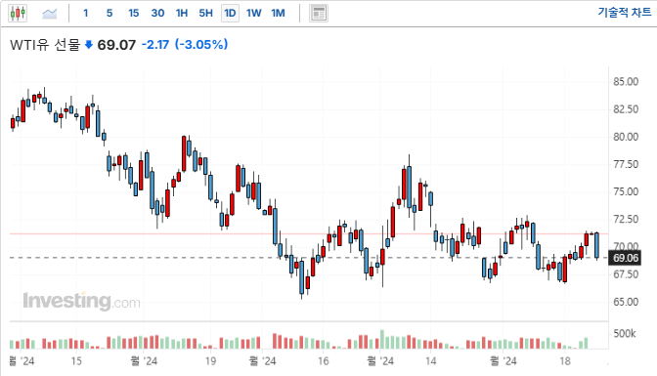Select the candlestick chart type icon

click(x=18, y=13)
